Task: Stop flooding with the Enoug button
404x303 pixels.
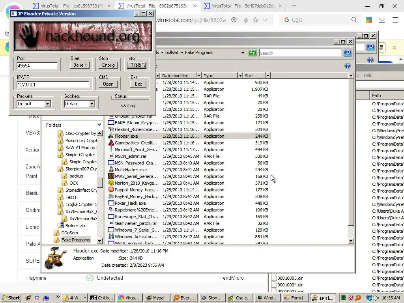Action: tap(108, 65)
